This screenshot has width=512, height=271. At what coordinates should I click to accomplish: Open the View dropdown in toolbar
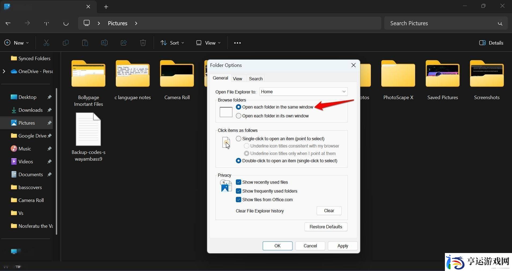209,43
